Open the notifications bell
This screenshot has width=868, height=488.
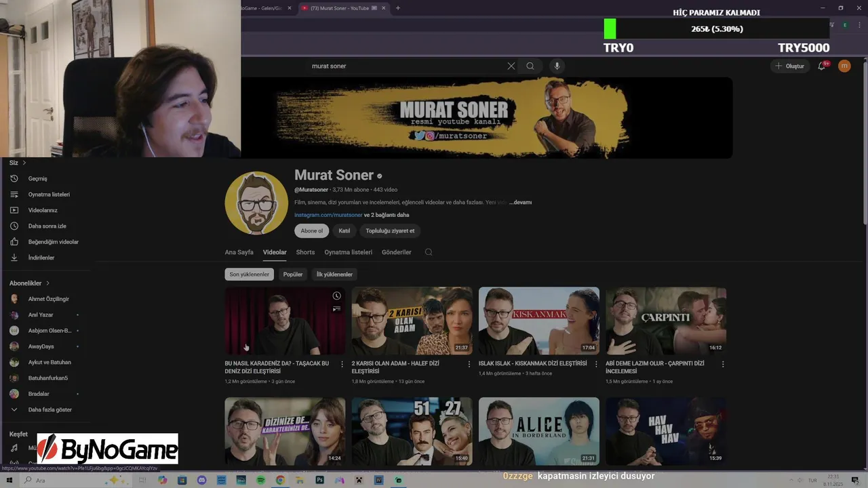(822, 66)
